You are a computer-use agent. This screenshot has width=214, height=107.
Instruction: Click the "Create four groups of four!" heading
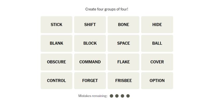[107, 9]
